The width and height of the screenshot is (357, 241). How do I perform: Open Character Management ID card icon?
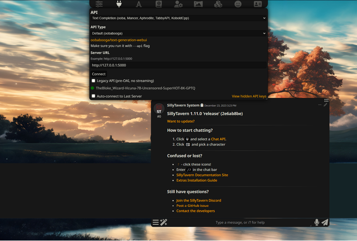pyautogui.click(x=258, y=4)
